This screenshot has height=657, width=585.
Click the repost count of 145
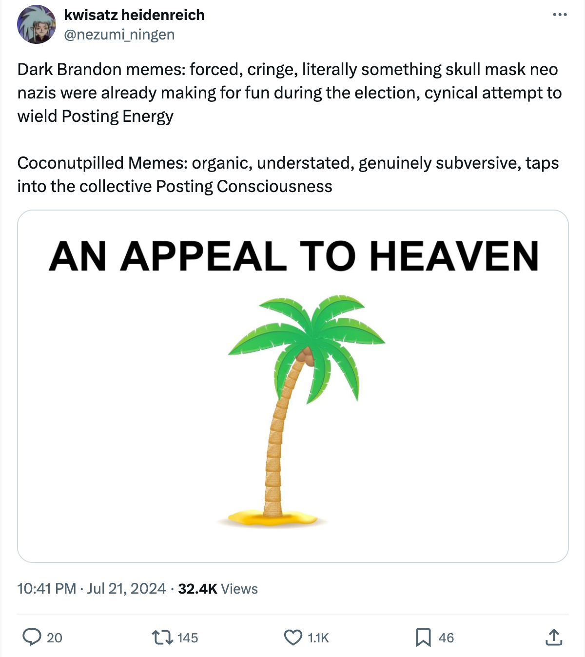(188, 638)
